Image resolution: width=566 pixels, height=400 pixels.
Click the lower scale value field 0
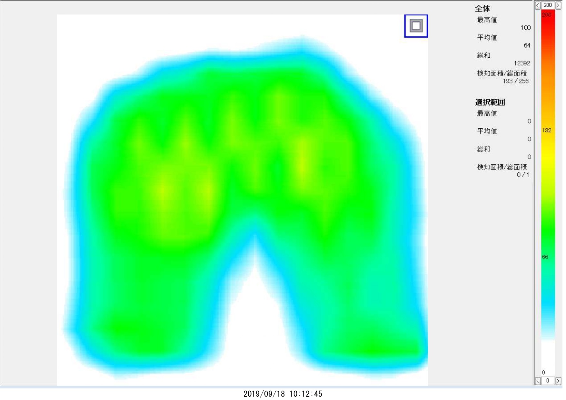[x=548, y=381]
